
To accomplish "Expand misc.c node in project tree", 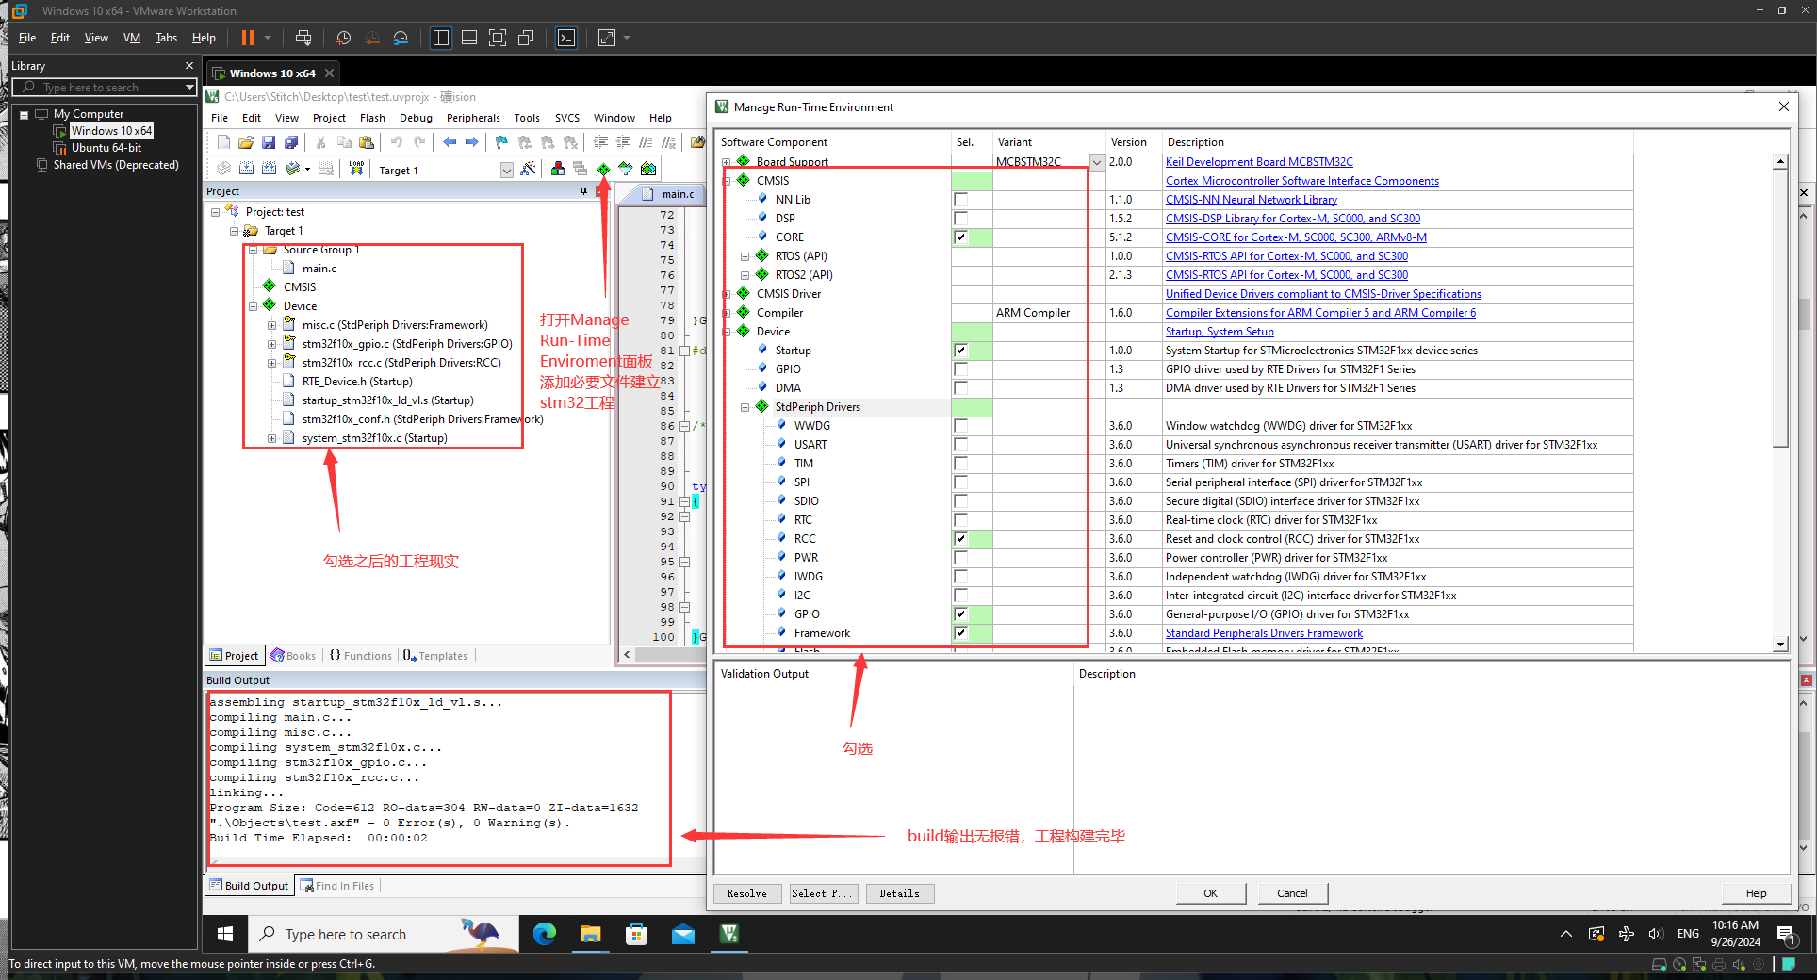I will click(272, 325).
